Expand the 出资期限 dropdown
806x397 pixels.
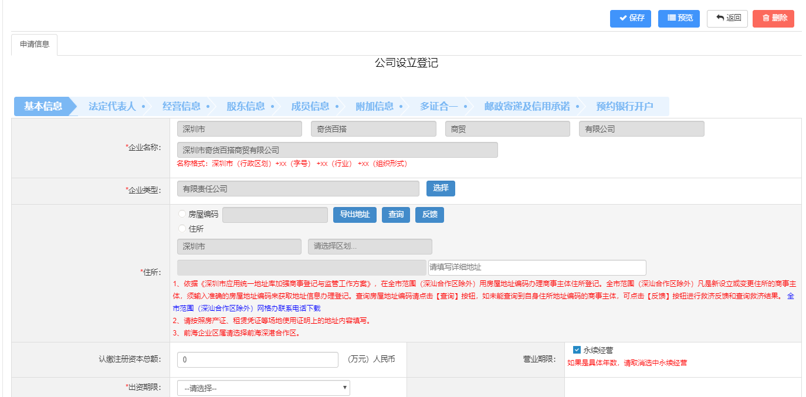[x=263, y=388]
